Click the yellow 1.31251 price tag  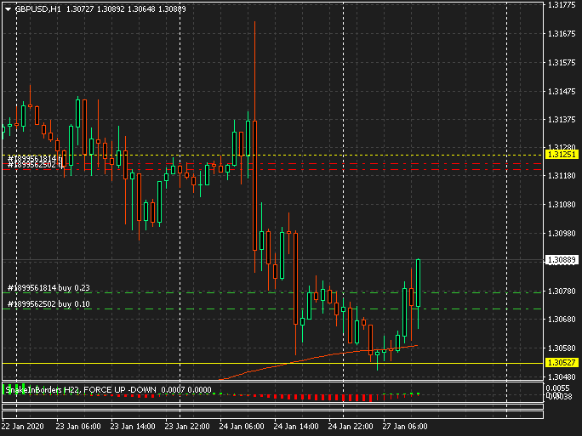[x=562, y=154]
